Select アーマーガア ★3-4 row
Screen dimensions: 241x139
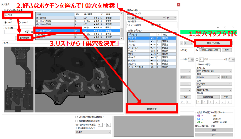coord(152,48)
